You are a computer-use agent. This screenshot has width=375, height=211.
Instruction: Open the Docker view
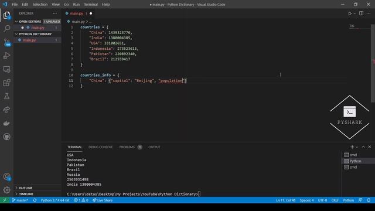6,123
